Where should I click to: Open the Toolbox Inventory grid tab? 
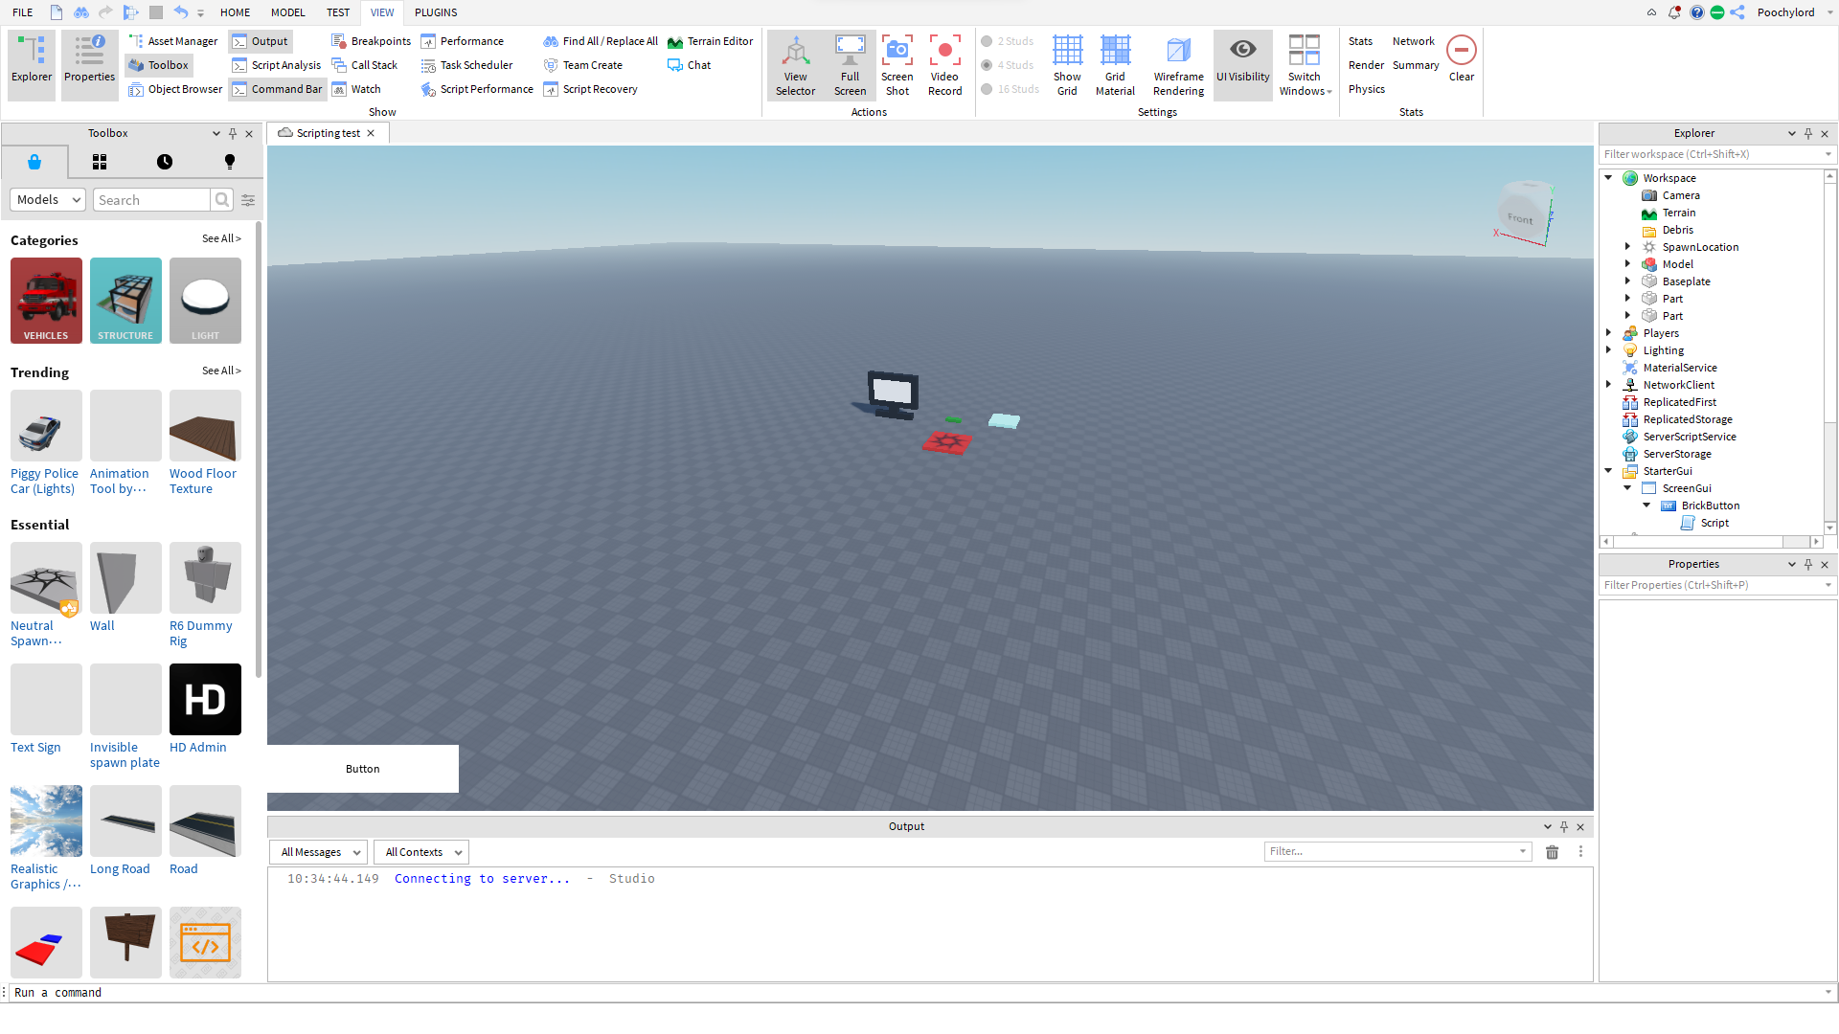click(x=100, y=162)
